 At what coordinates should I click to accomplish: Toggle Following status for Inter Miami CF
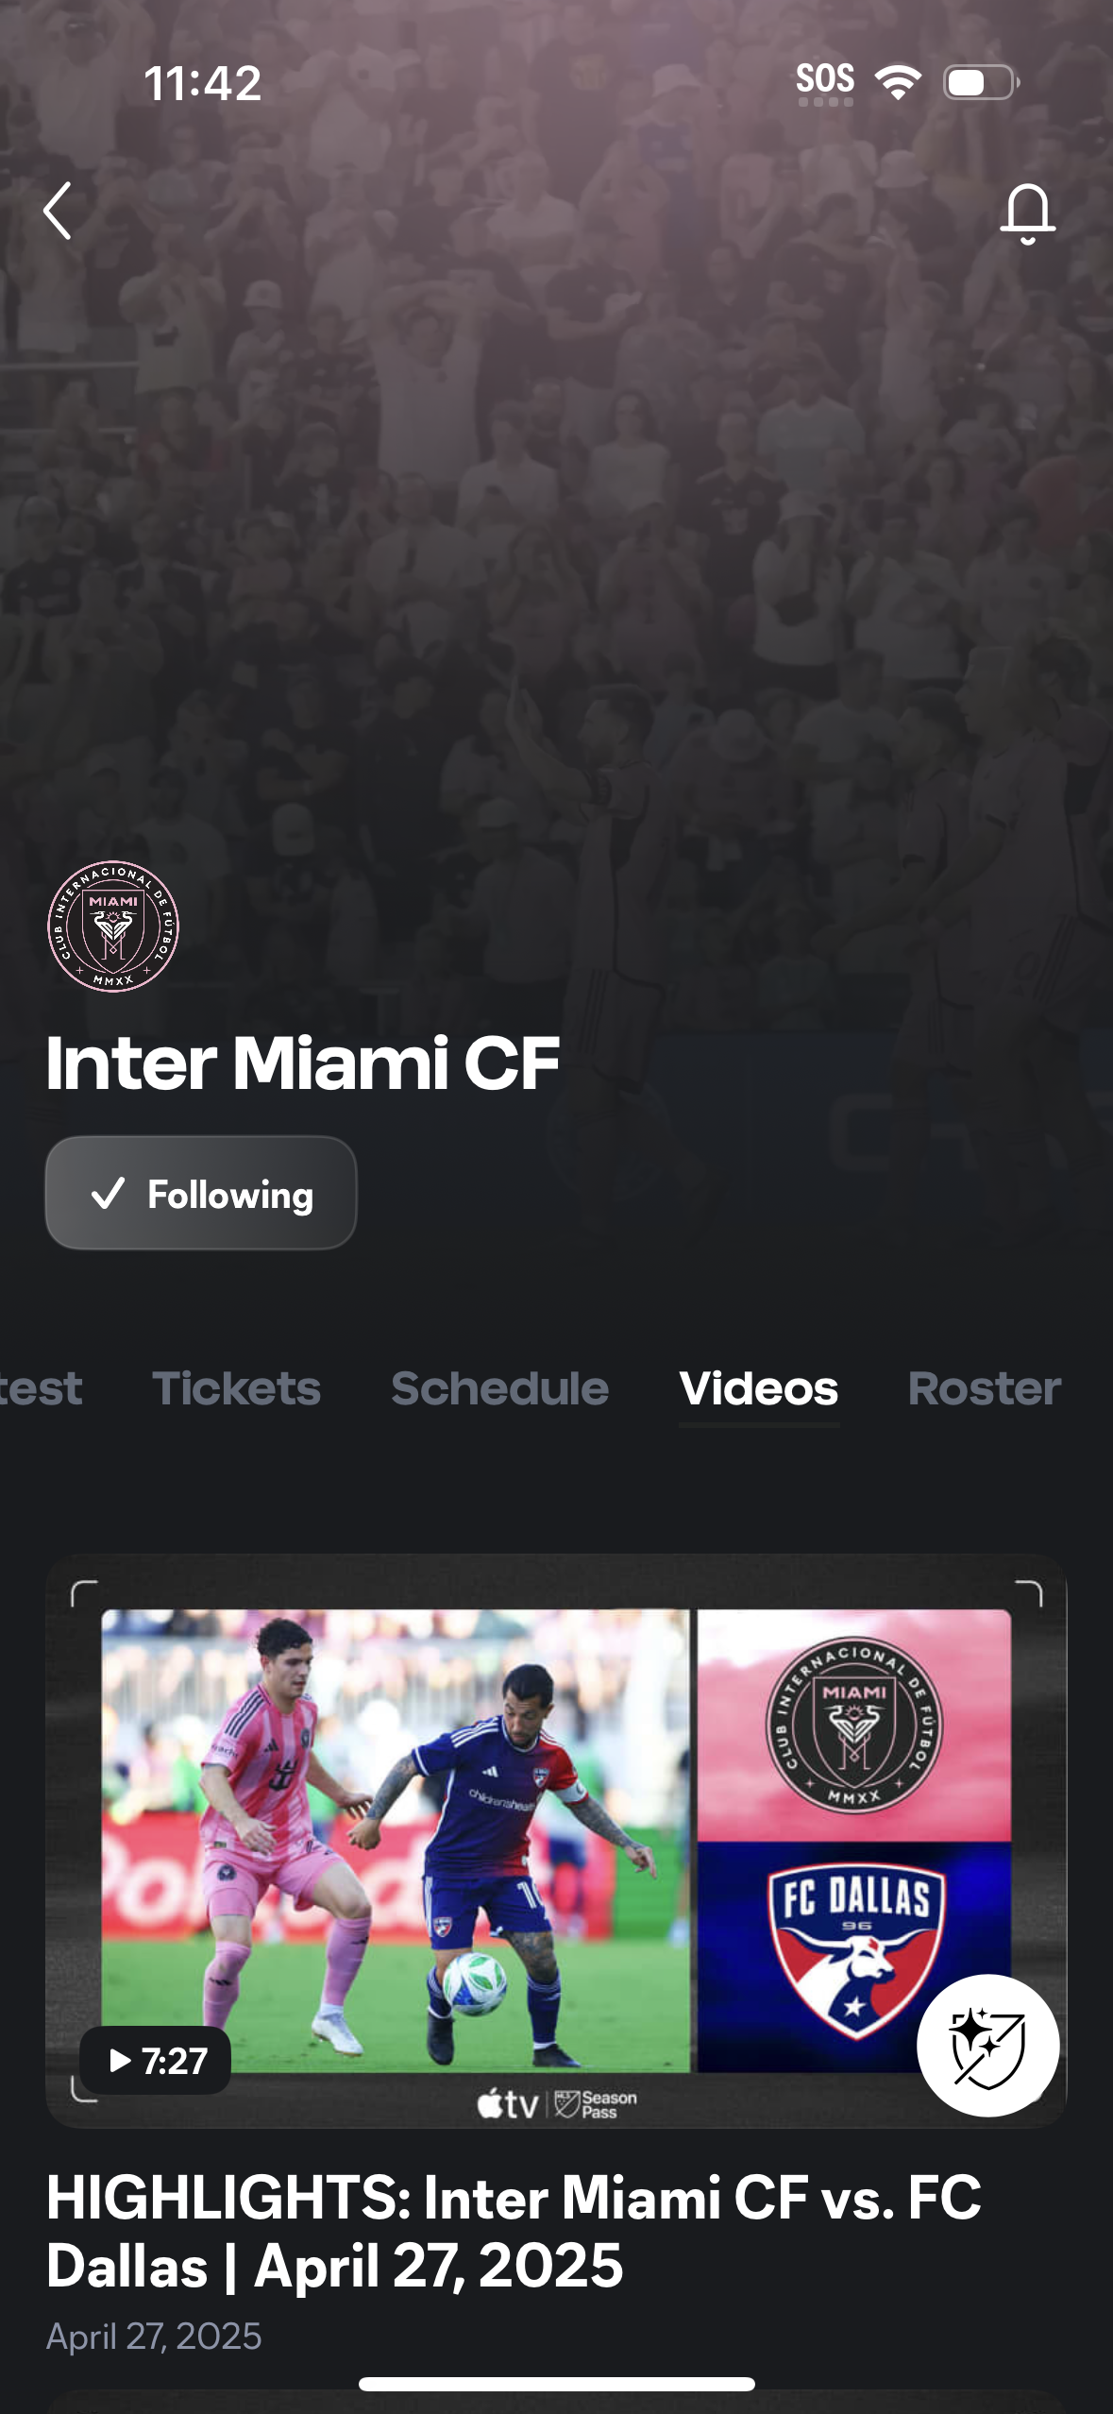click(201, 1193)
